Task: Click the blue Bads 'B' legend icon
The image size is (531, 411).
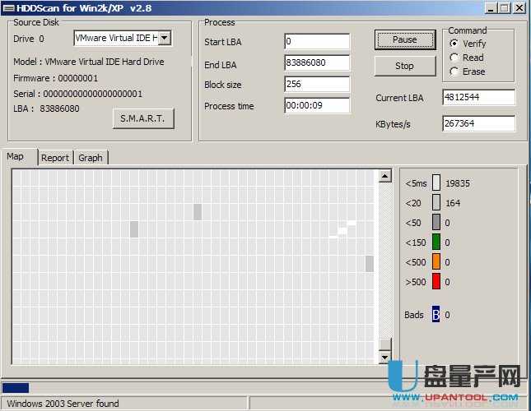Action: 436,314
